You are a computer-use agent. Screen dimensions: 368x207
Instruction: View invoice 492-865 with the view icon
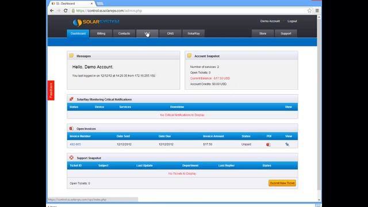(287, 144)
